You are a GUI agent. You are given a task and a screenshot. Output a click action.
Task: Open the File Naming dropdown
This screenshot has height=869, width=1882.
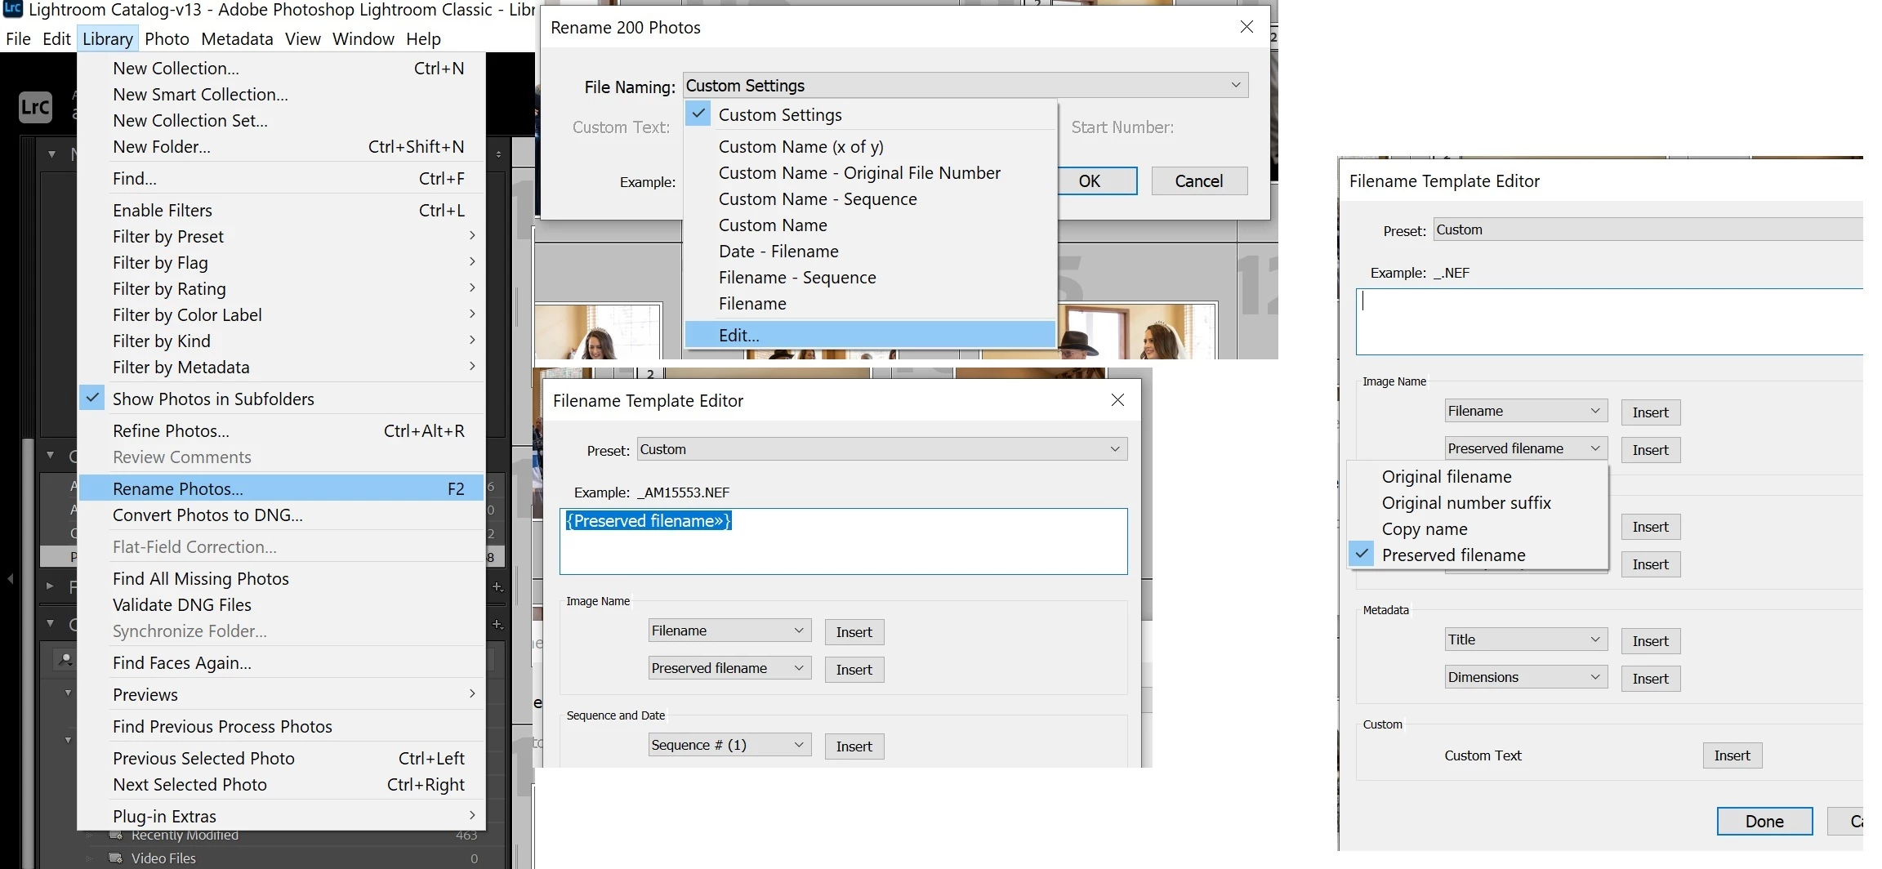(x=966, y=86)
